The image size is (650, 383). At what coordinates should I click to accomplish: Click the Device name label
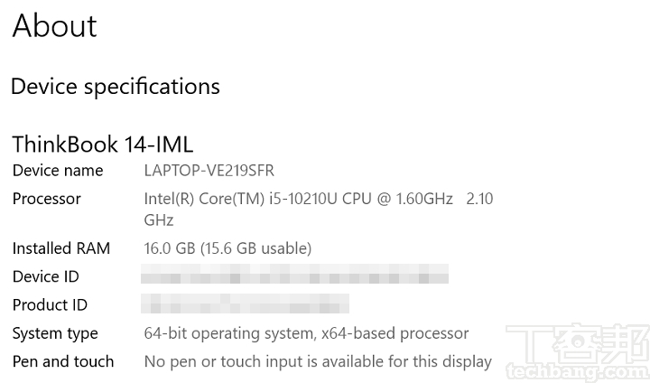(58, 171)
